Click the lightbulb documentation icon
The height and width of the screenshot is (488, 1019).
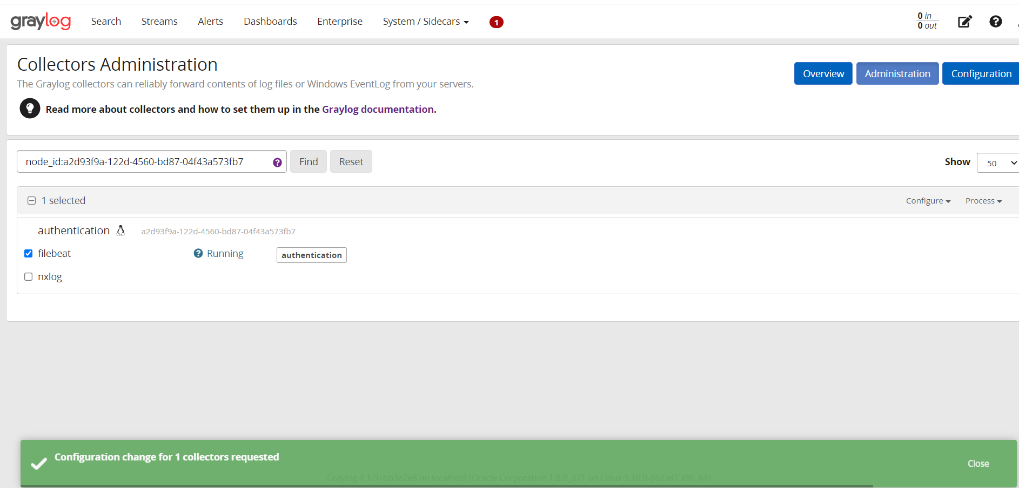(x=30, y=109)
